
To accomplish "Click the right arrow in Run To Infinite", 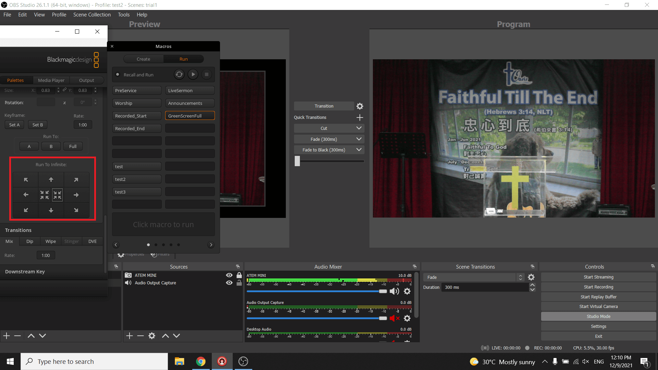I will [76, 195].
